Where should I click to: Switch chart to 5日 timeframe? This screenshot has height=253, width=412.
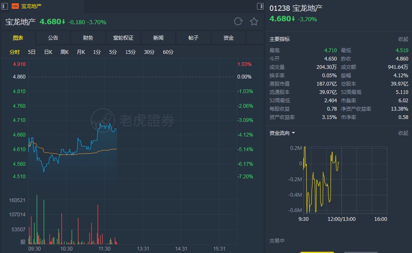32,52
